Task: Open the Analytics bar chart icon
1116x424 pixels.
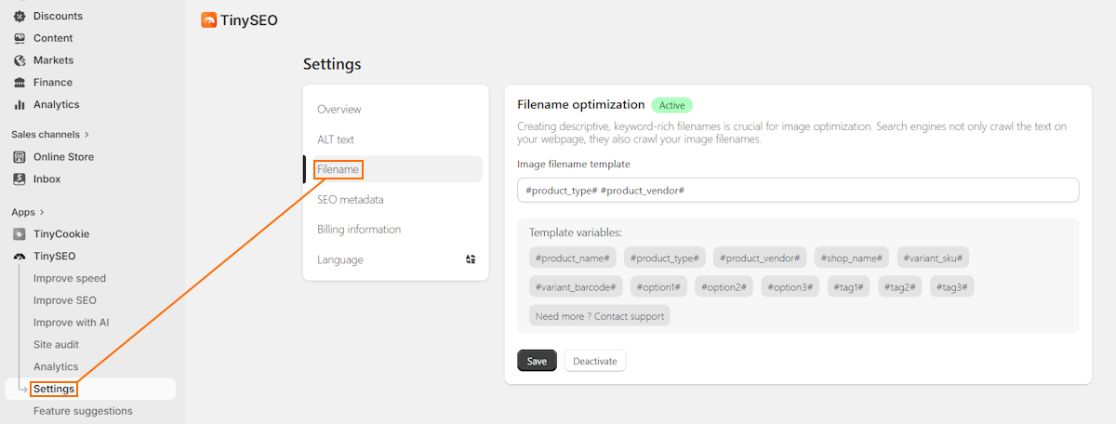Action: [x=20, y=105]
